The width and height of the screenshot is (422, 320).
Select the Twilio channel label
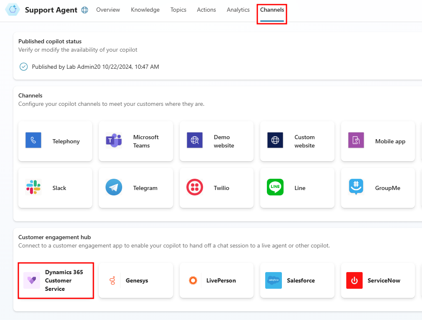221,188
